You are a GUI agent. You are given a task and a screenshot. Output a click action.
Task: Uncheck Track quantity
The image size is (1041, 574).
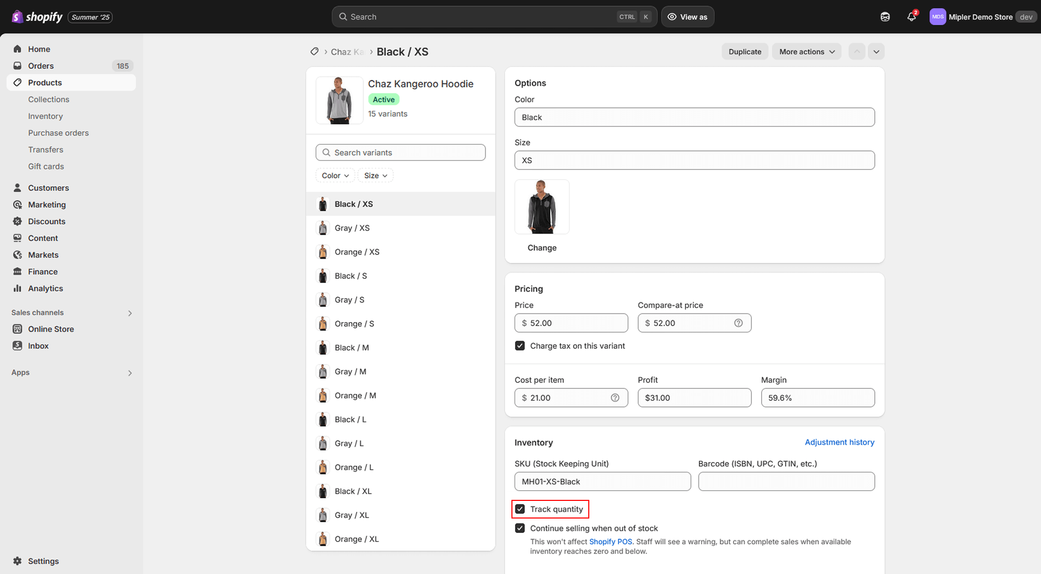(520, 509)
